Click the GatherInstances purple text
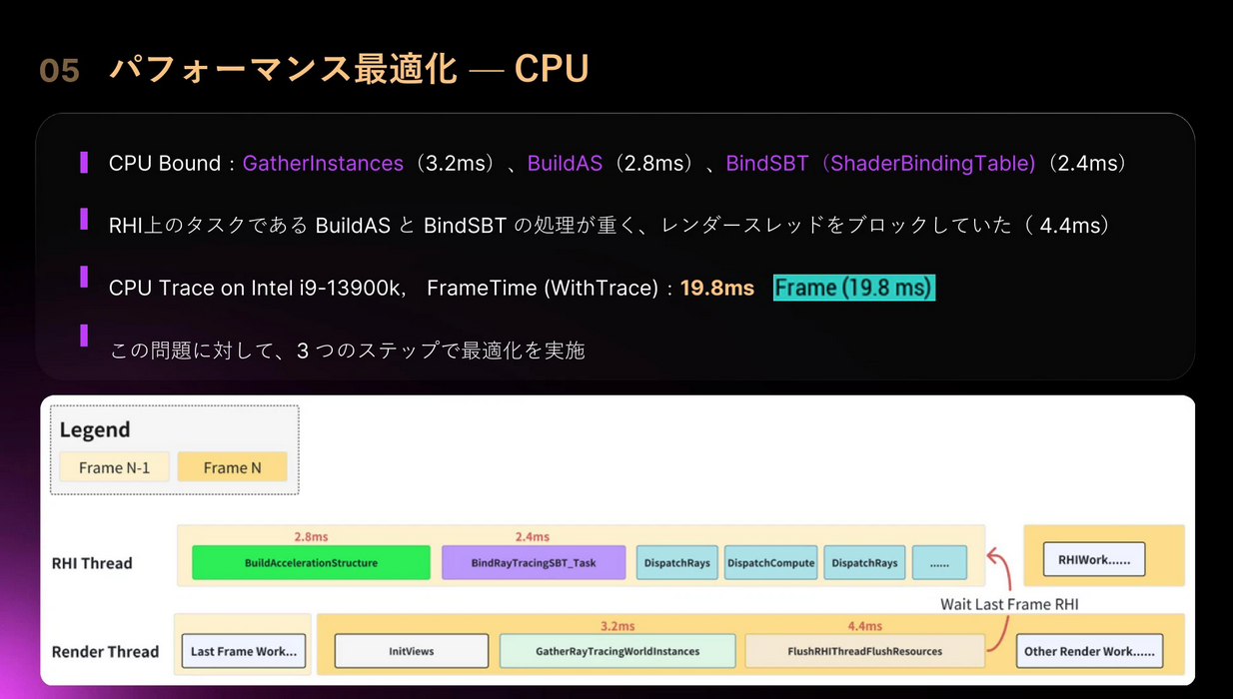 323,163
